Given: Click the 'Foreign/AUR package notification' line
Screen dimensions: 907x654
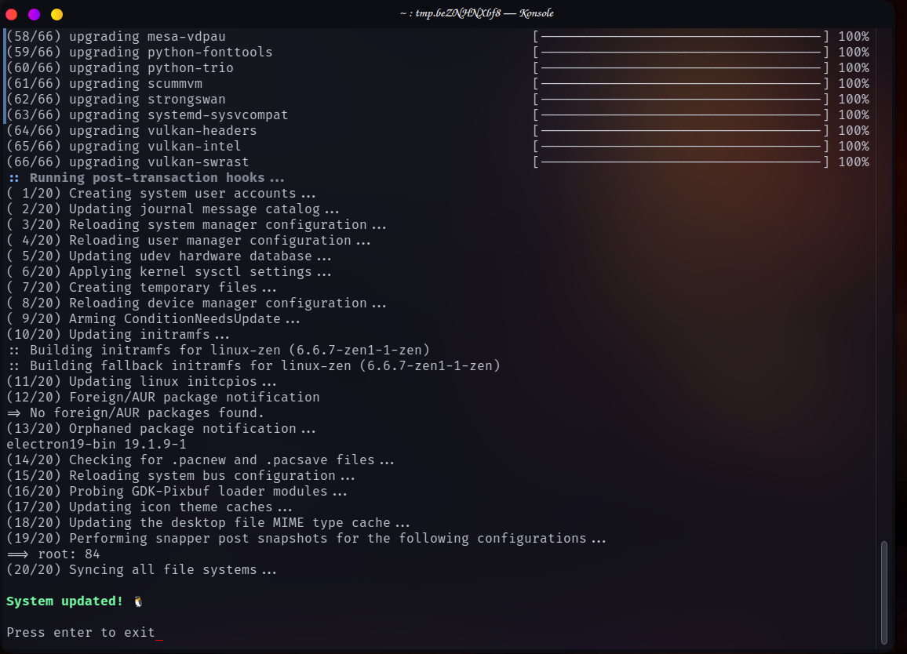Looking at the screenshot, I should pyautogui.click(x=163, y=397).
